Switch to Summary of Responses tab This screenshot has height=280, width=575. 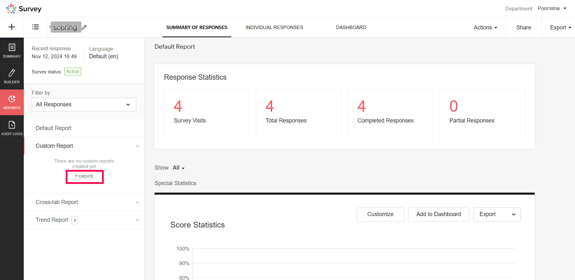coord(197,28)
